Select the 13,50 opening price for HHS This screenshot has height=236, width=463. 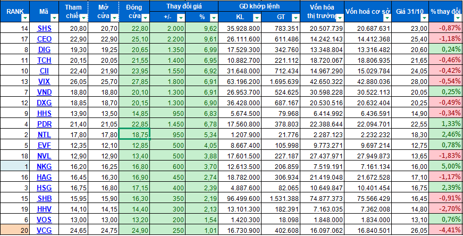coord(104,113)
